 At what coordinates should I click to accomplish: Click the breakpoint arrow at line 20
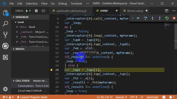click(51, 70)
